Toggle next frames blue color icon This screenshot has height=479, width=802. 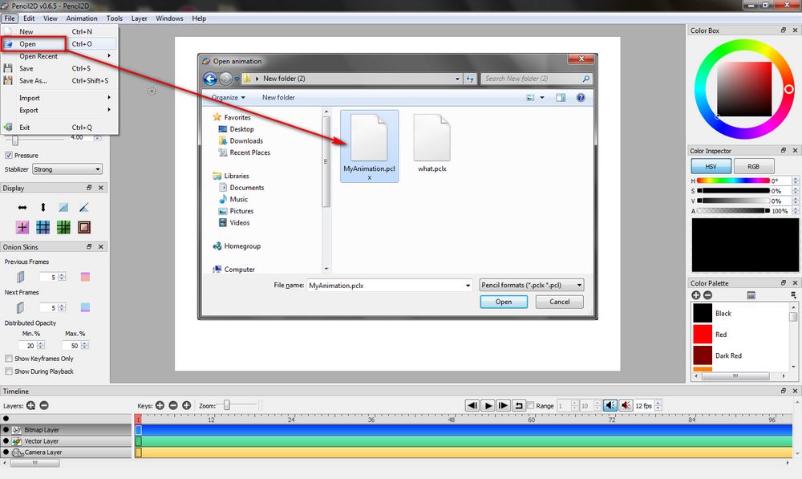(x=85, y=307)
